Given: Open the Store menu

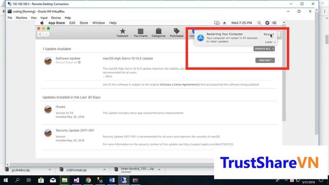Looking at the screenshot, I should [84, 23].
